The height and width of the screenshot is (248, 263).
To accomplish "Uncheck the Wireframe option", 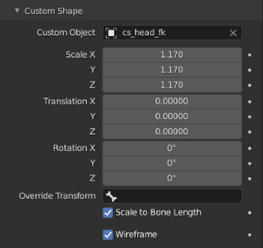I will point(108,235).
